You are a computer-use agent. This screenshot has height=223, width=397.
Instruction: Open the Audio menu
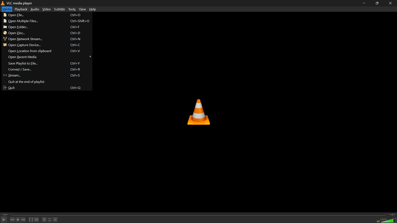(35, 9)
